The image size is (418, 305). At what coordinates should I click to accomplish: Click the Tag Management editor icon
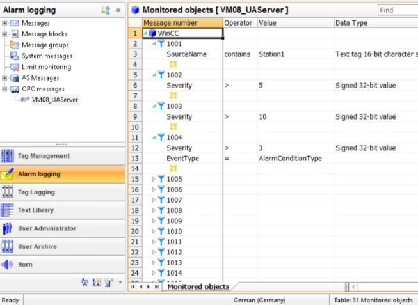(x=7, y=156)
